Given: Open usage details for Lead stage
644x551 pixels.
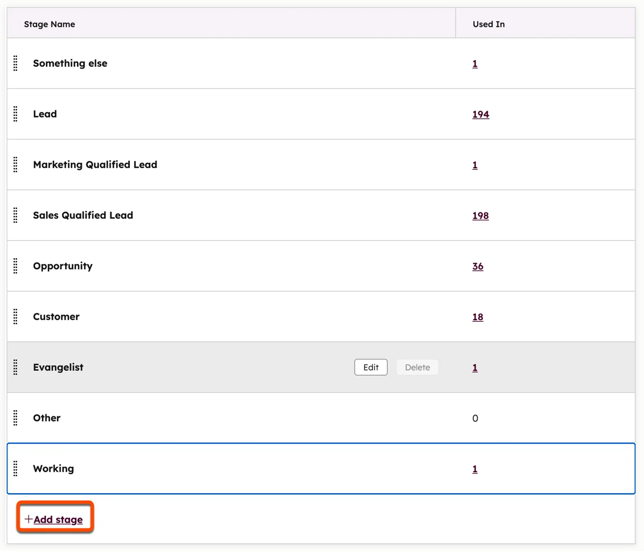Looking at the screenshot, I should (x=481, y=114).
